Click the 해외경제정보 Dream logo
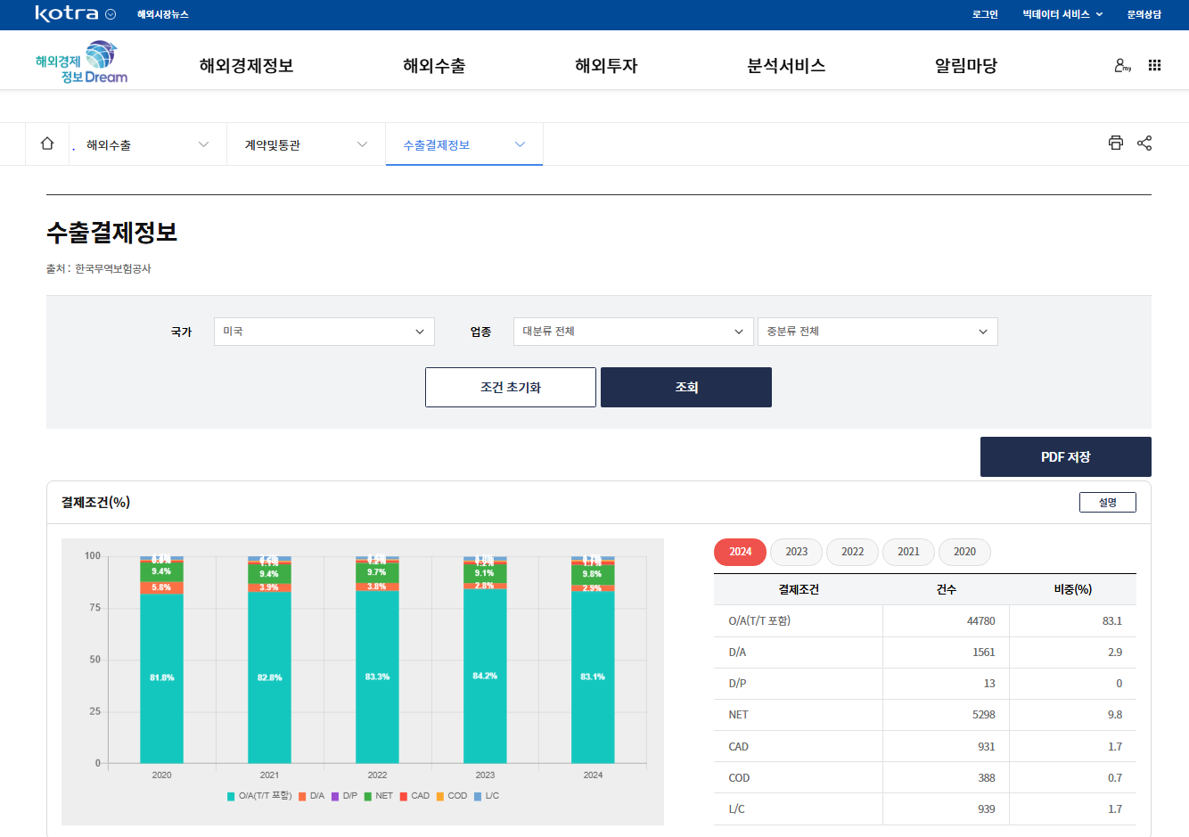The image size is (1189, 837). click(81, 62)
